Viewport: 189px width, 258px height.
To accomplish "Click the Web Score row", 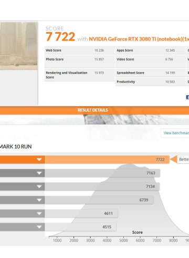I will [80, 51].
